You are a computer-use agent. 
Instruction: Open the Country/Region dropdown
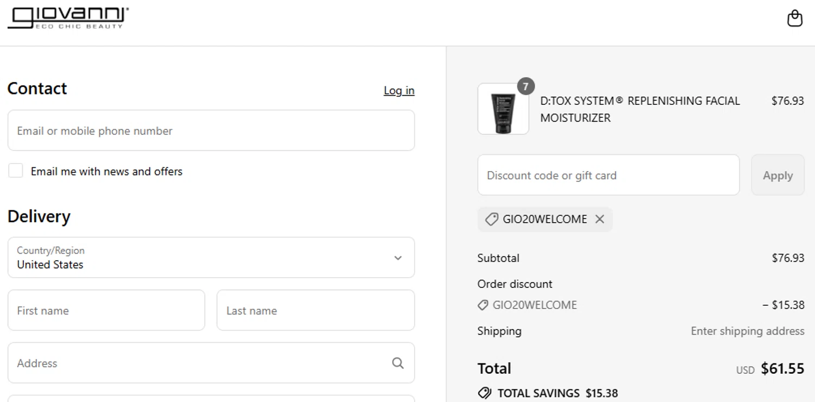[x=211, y=257]
